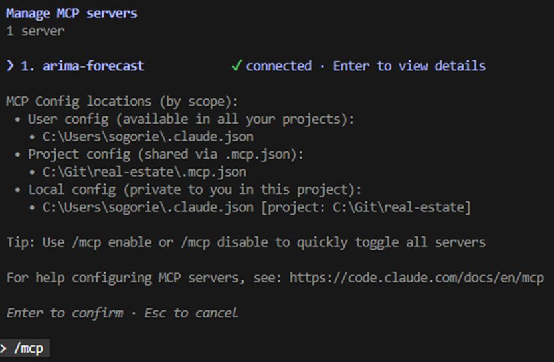The height and width of the screenshot is (362, 554).
Task: Click the "Enter to confirm" hint
Action: (x=64, y=312)
